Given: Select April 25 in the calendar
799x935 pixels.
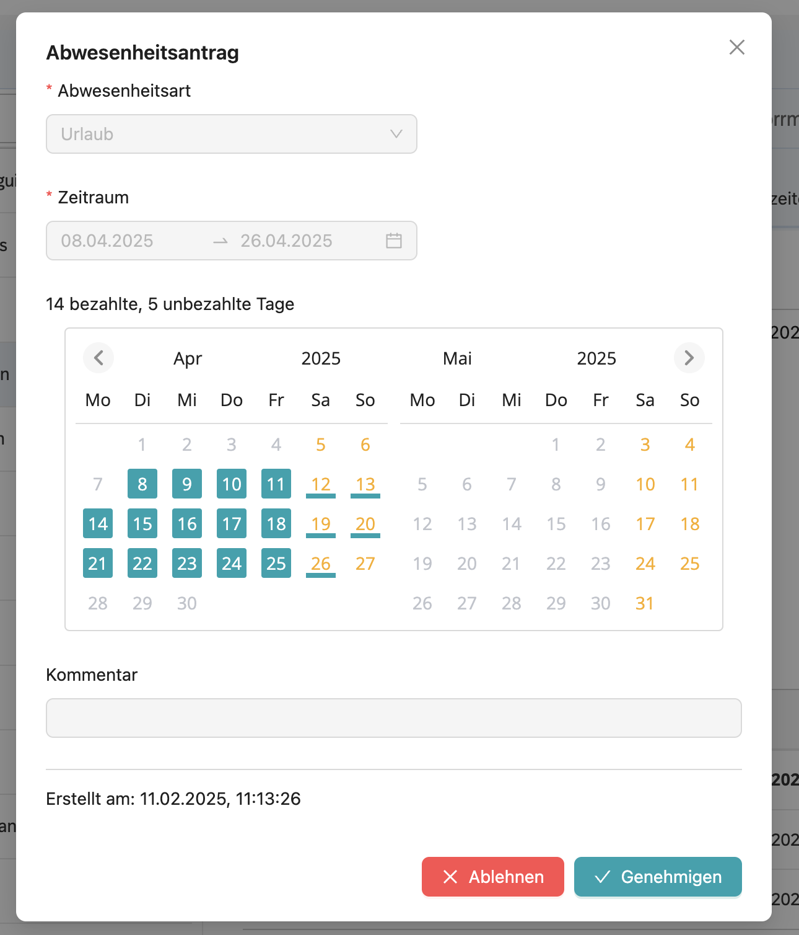Looking at the screenshot, I should coord(276,564).
